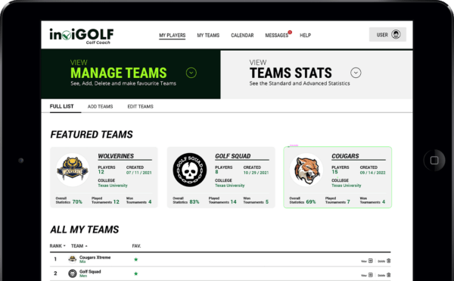Open the user profile avatar icon
This screenshot has width=454, height=281.
396,35
